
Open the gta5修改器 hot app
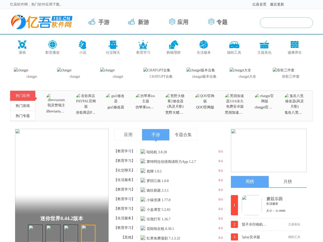click(x=116, y=101)
